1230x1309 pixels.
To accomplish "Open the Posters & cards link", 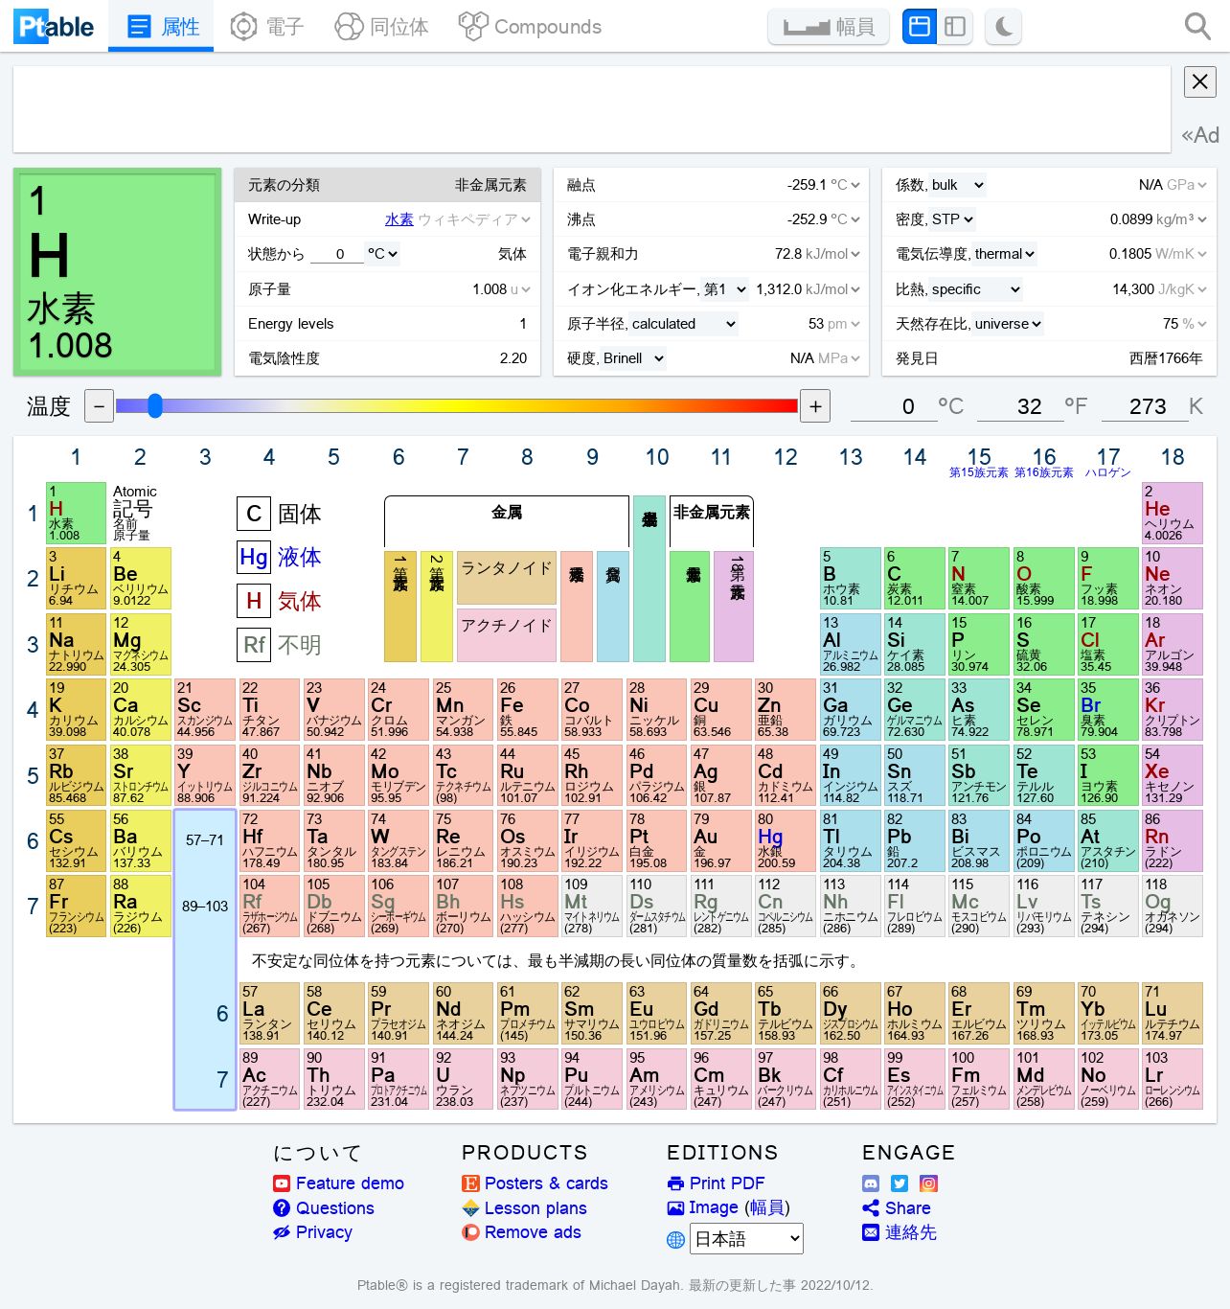I will [x=535, y=1183].
